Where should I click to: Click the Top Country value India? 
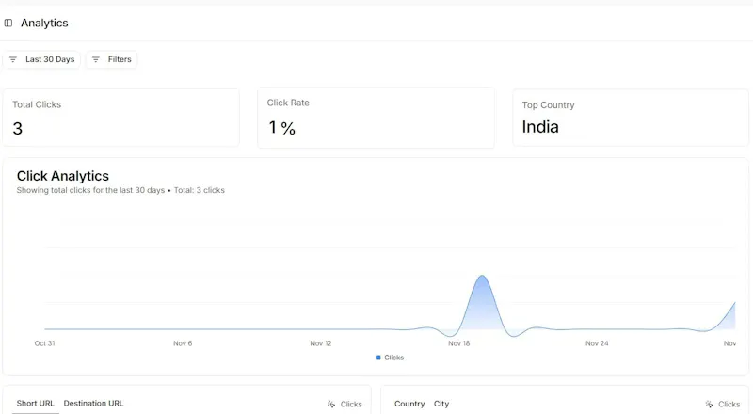click(x=540, y=127)
